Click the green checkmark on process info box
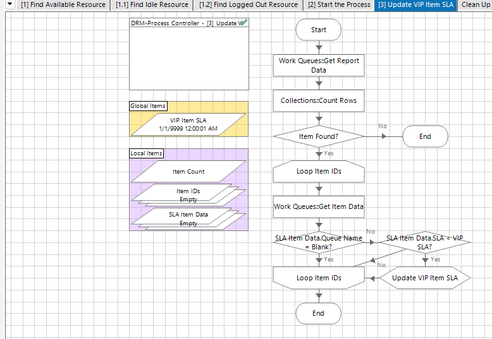The image size is (492, 339). (x=243, y=23)
